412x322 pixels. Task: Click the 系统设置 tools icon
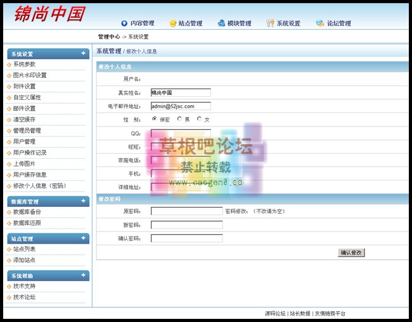270,23
